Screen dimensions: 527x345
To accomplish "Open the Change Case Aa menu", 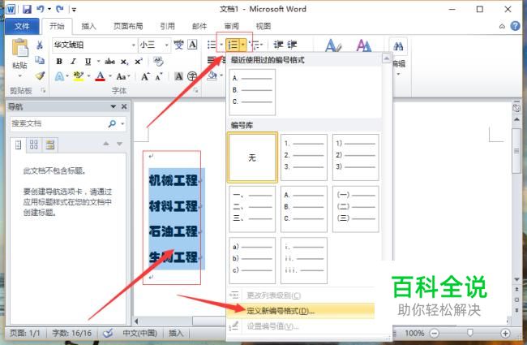I will point(123,76).
